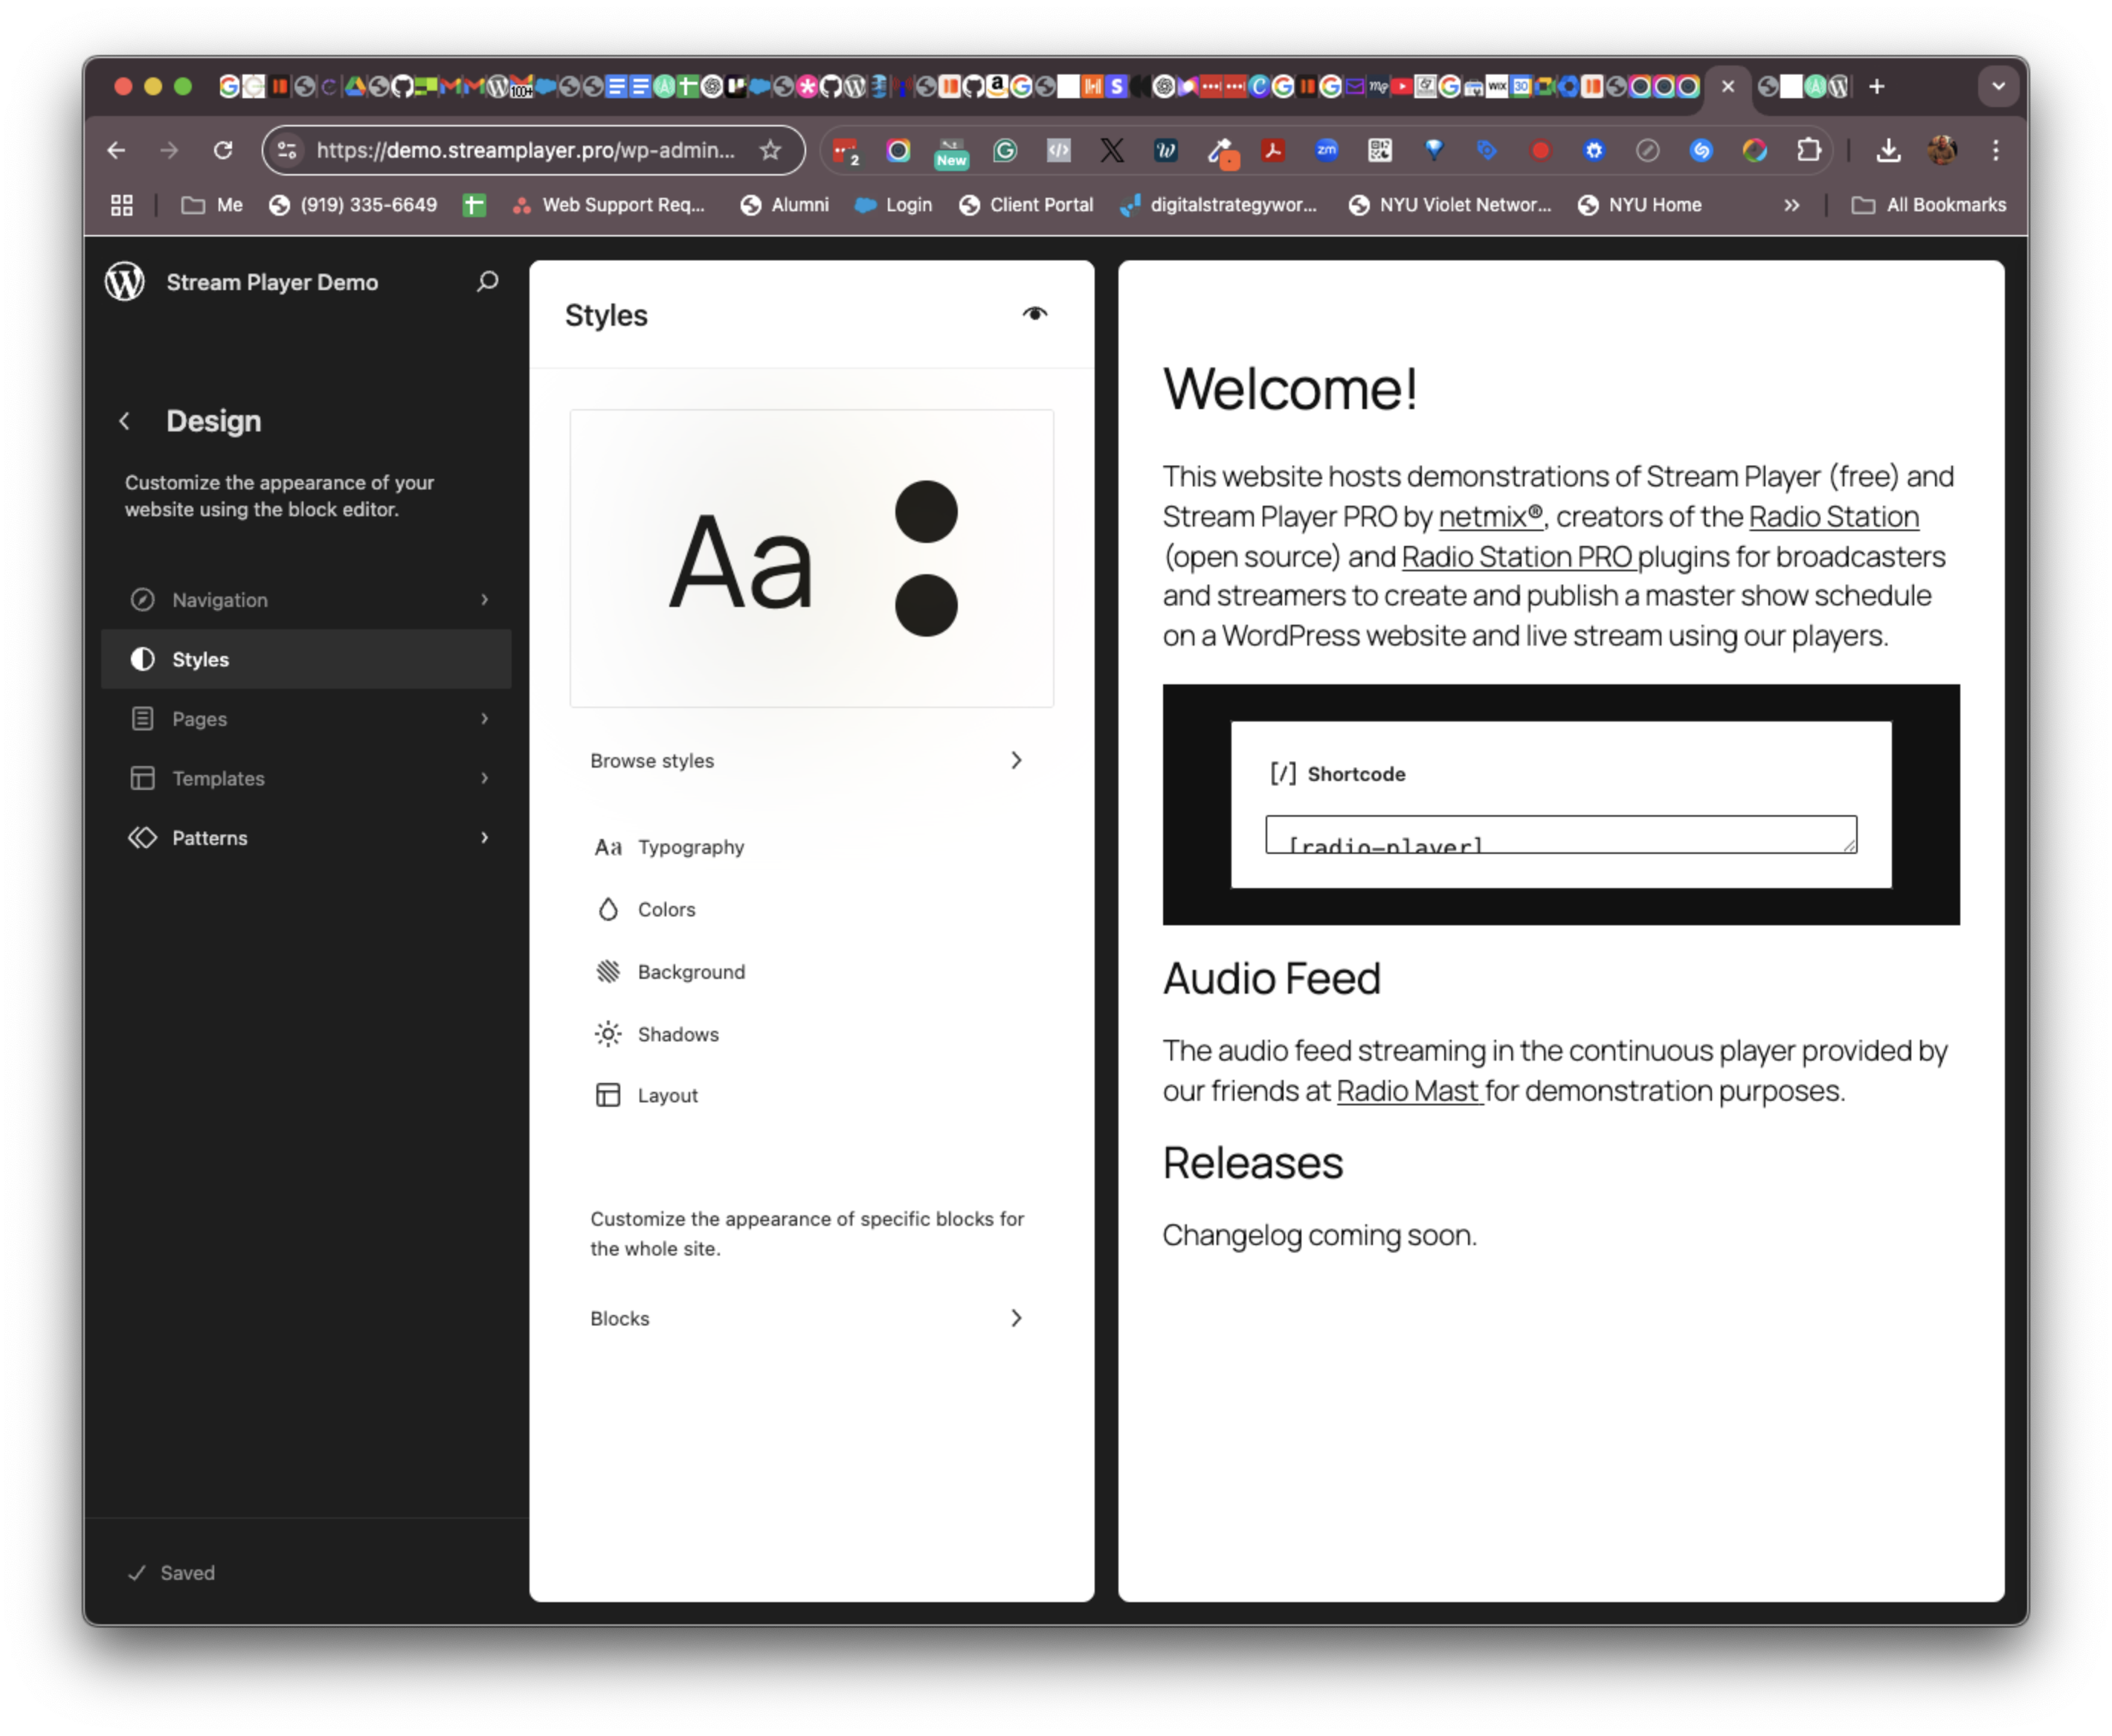Open the All Bookmarks folder
Screen dimensions: 2112x1736
pos(1929,205)
